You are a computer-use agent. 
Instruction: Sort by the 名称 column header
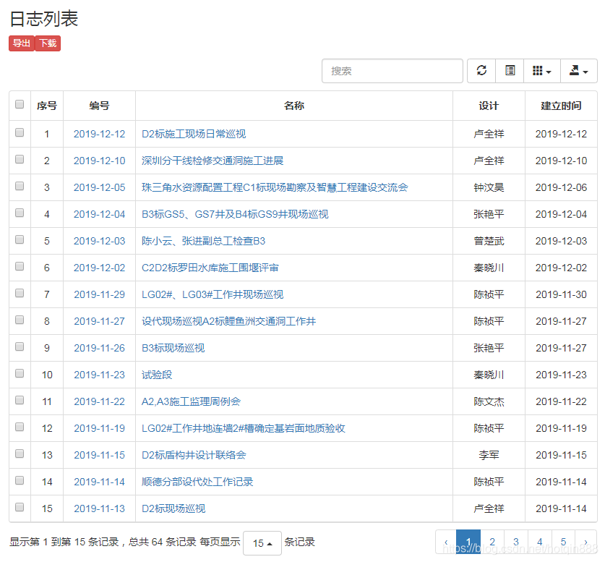[x=294, y=105]
